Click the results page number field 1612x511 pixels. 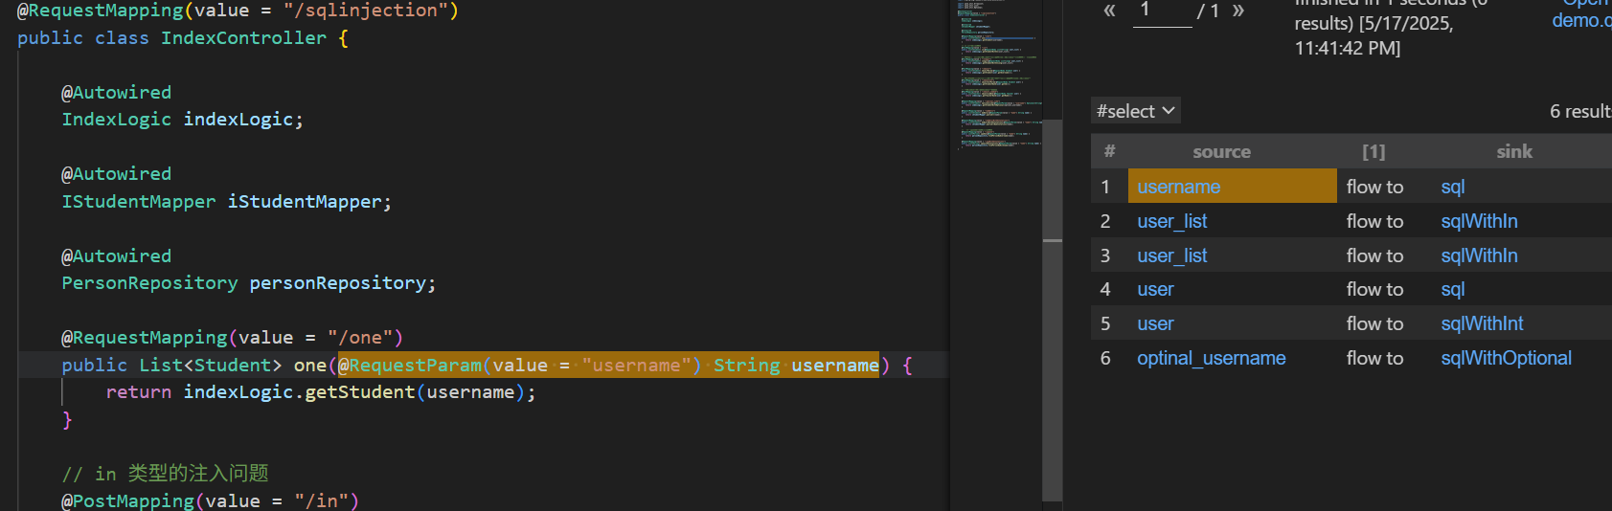1162,11
